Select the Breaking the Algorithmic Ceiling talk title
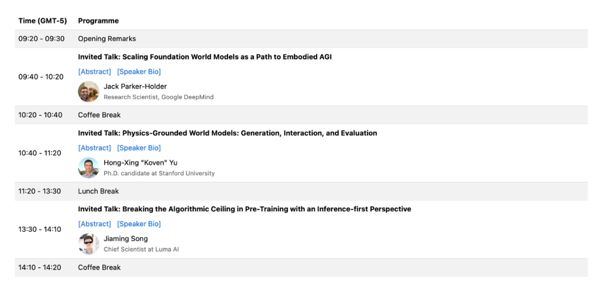The width and height of the screenshot is (604, 290). tap(244, 209)
